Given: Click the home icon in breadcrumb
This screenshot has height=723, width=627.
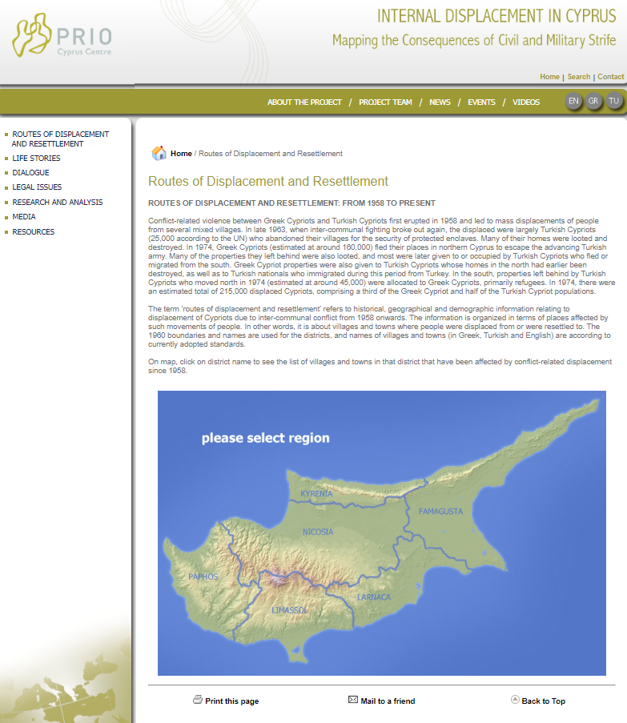Looking at the screenshot, I should pos(159,153).
